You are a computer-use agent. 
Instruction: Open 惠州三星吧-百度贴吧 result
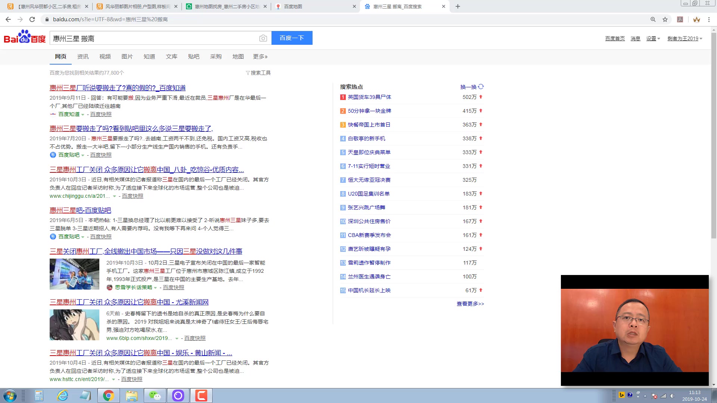point(80,210)
